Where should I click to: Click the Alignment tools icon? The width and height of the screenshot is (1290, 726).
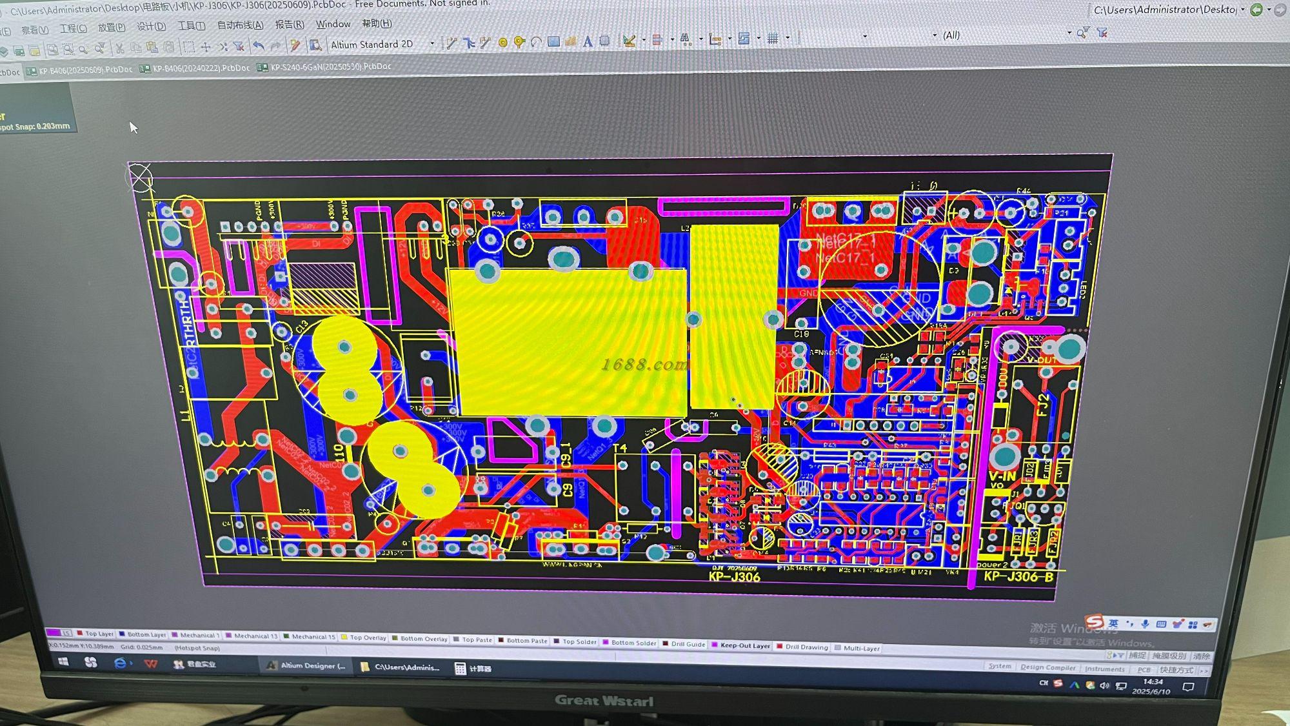pyautogui.click(x=657, y=40)
